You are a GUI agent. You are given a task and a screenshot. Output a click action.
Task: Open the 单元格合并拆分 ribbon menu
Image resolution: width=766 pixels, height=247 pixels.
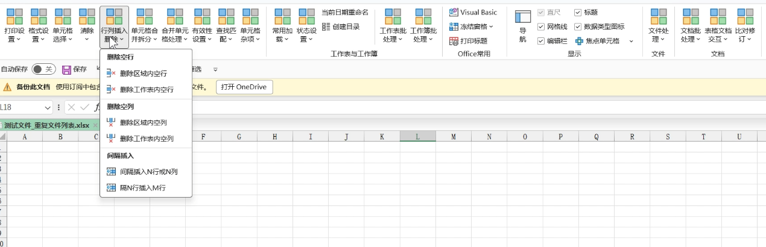145,25
